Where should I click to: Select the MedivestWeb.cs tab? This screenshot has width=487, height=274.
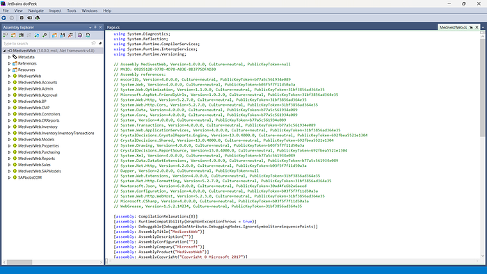click(x=453, y=27)
